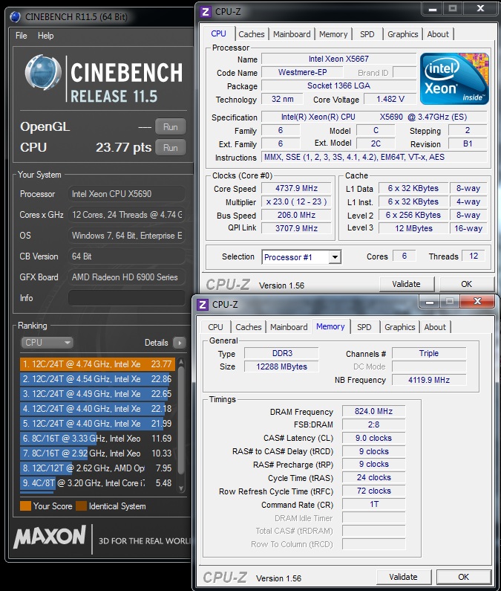Click the Intel Xeon inside logo
The height and width of the screenshot is (591, 501).
pos(454,79)
